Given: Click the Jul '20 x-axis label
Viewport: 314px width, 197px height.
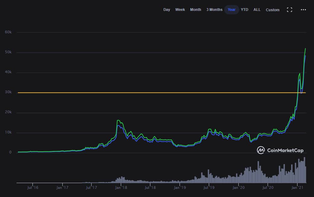Looking at the screenshot, I should [268, 188].
